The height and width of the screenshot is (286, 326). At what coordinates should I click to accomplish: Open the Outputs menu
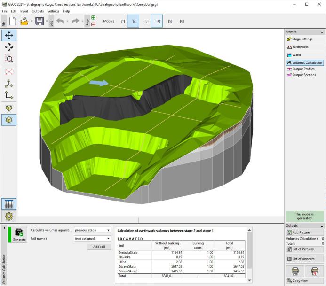38,11
